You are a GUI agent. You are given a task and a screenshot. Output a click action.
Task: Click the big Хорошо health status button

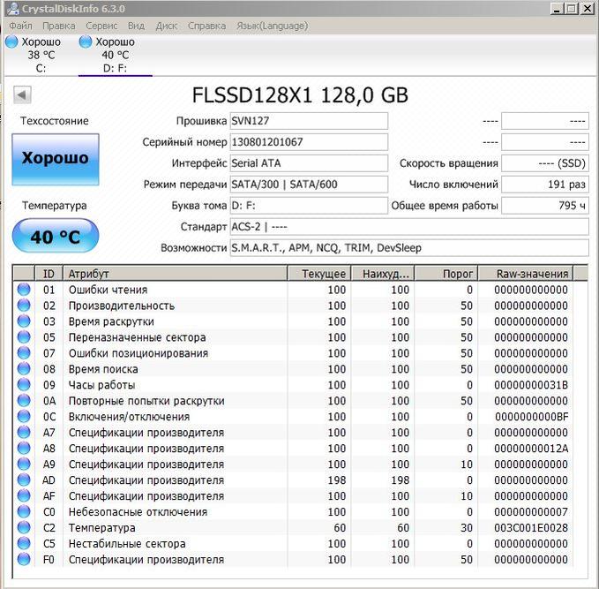click(56, 160)
